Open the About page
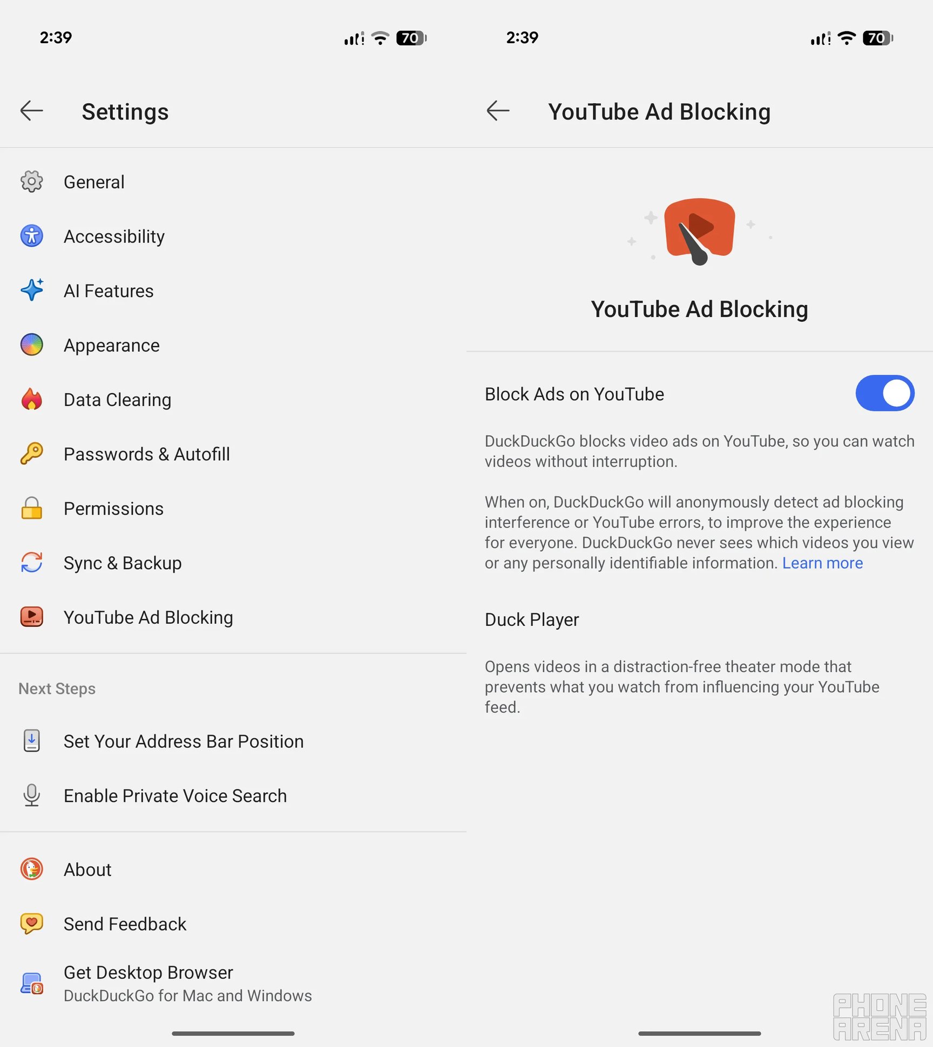This screenshot has height=1047, width=933. tap(233, 870)
